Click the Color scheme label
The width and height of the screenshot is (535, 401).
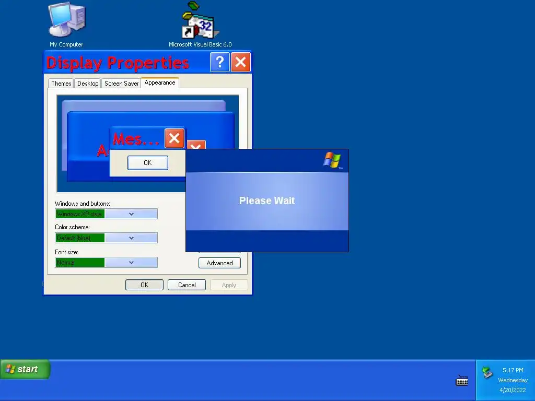[x=72, y=227]
